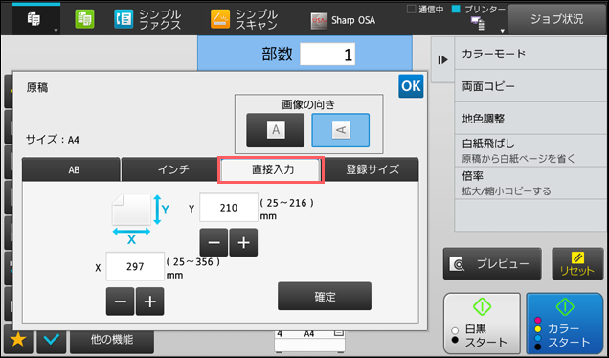
Task: Open ジョブ状況 job status
Action: click(556, 19)
